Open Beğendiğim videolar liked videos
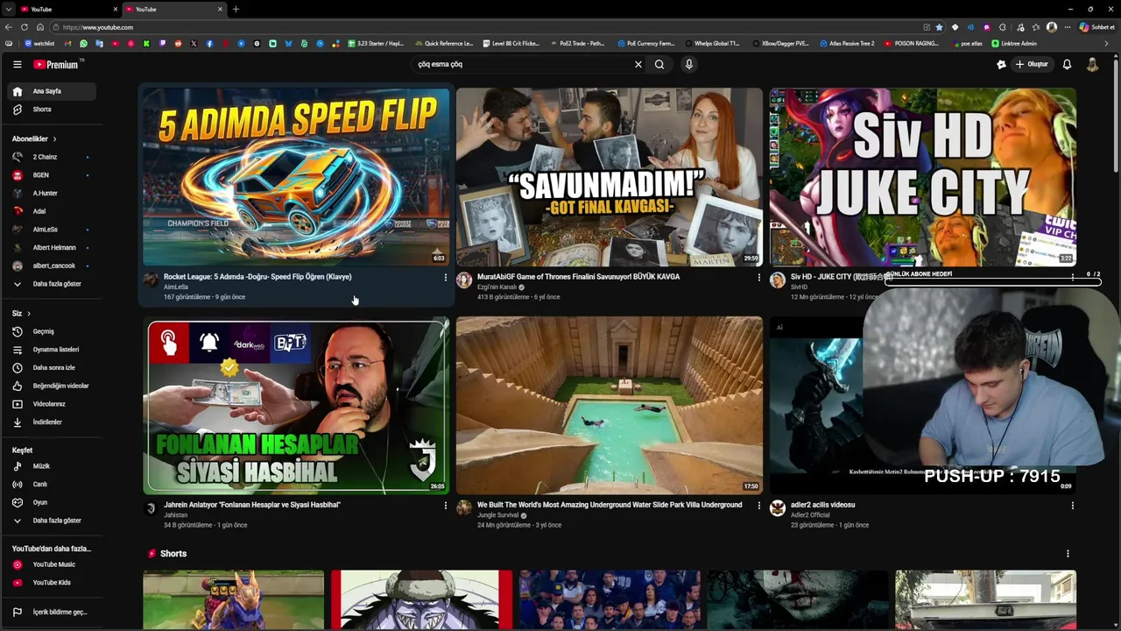The height and width of the screenshot is (631, 1121). [52, 386]
